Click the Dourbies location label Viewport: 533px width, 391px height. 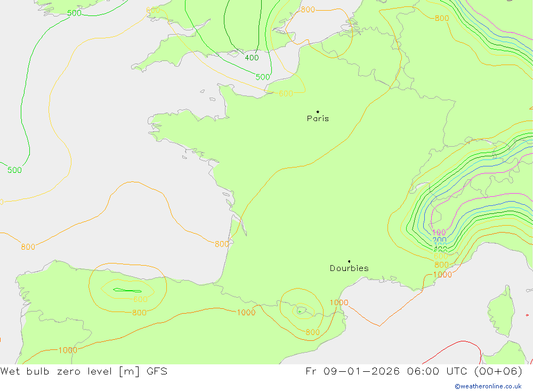349,268
